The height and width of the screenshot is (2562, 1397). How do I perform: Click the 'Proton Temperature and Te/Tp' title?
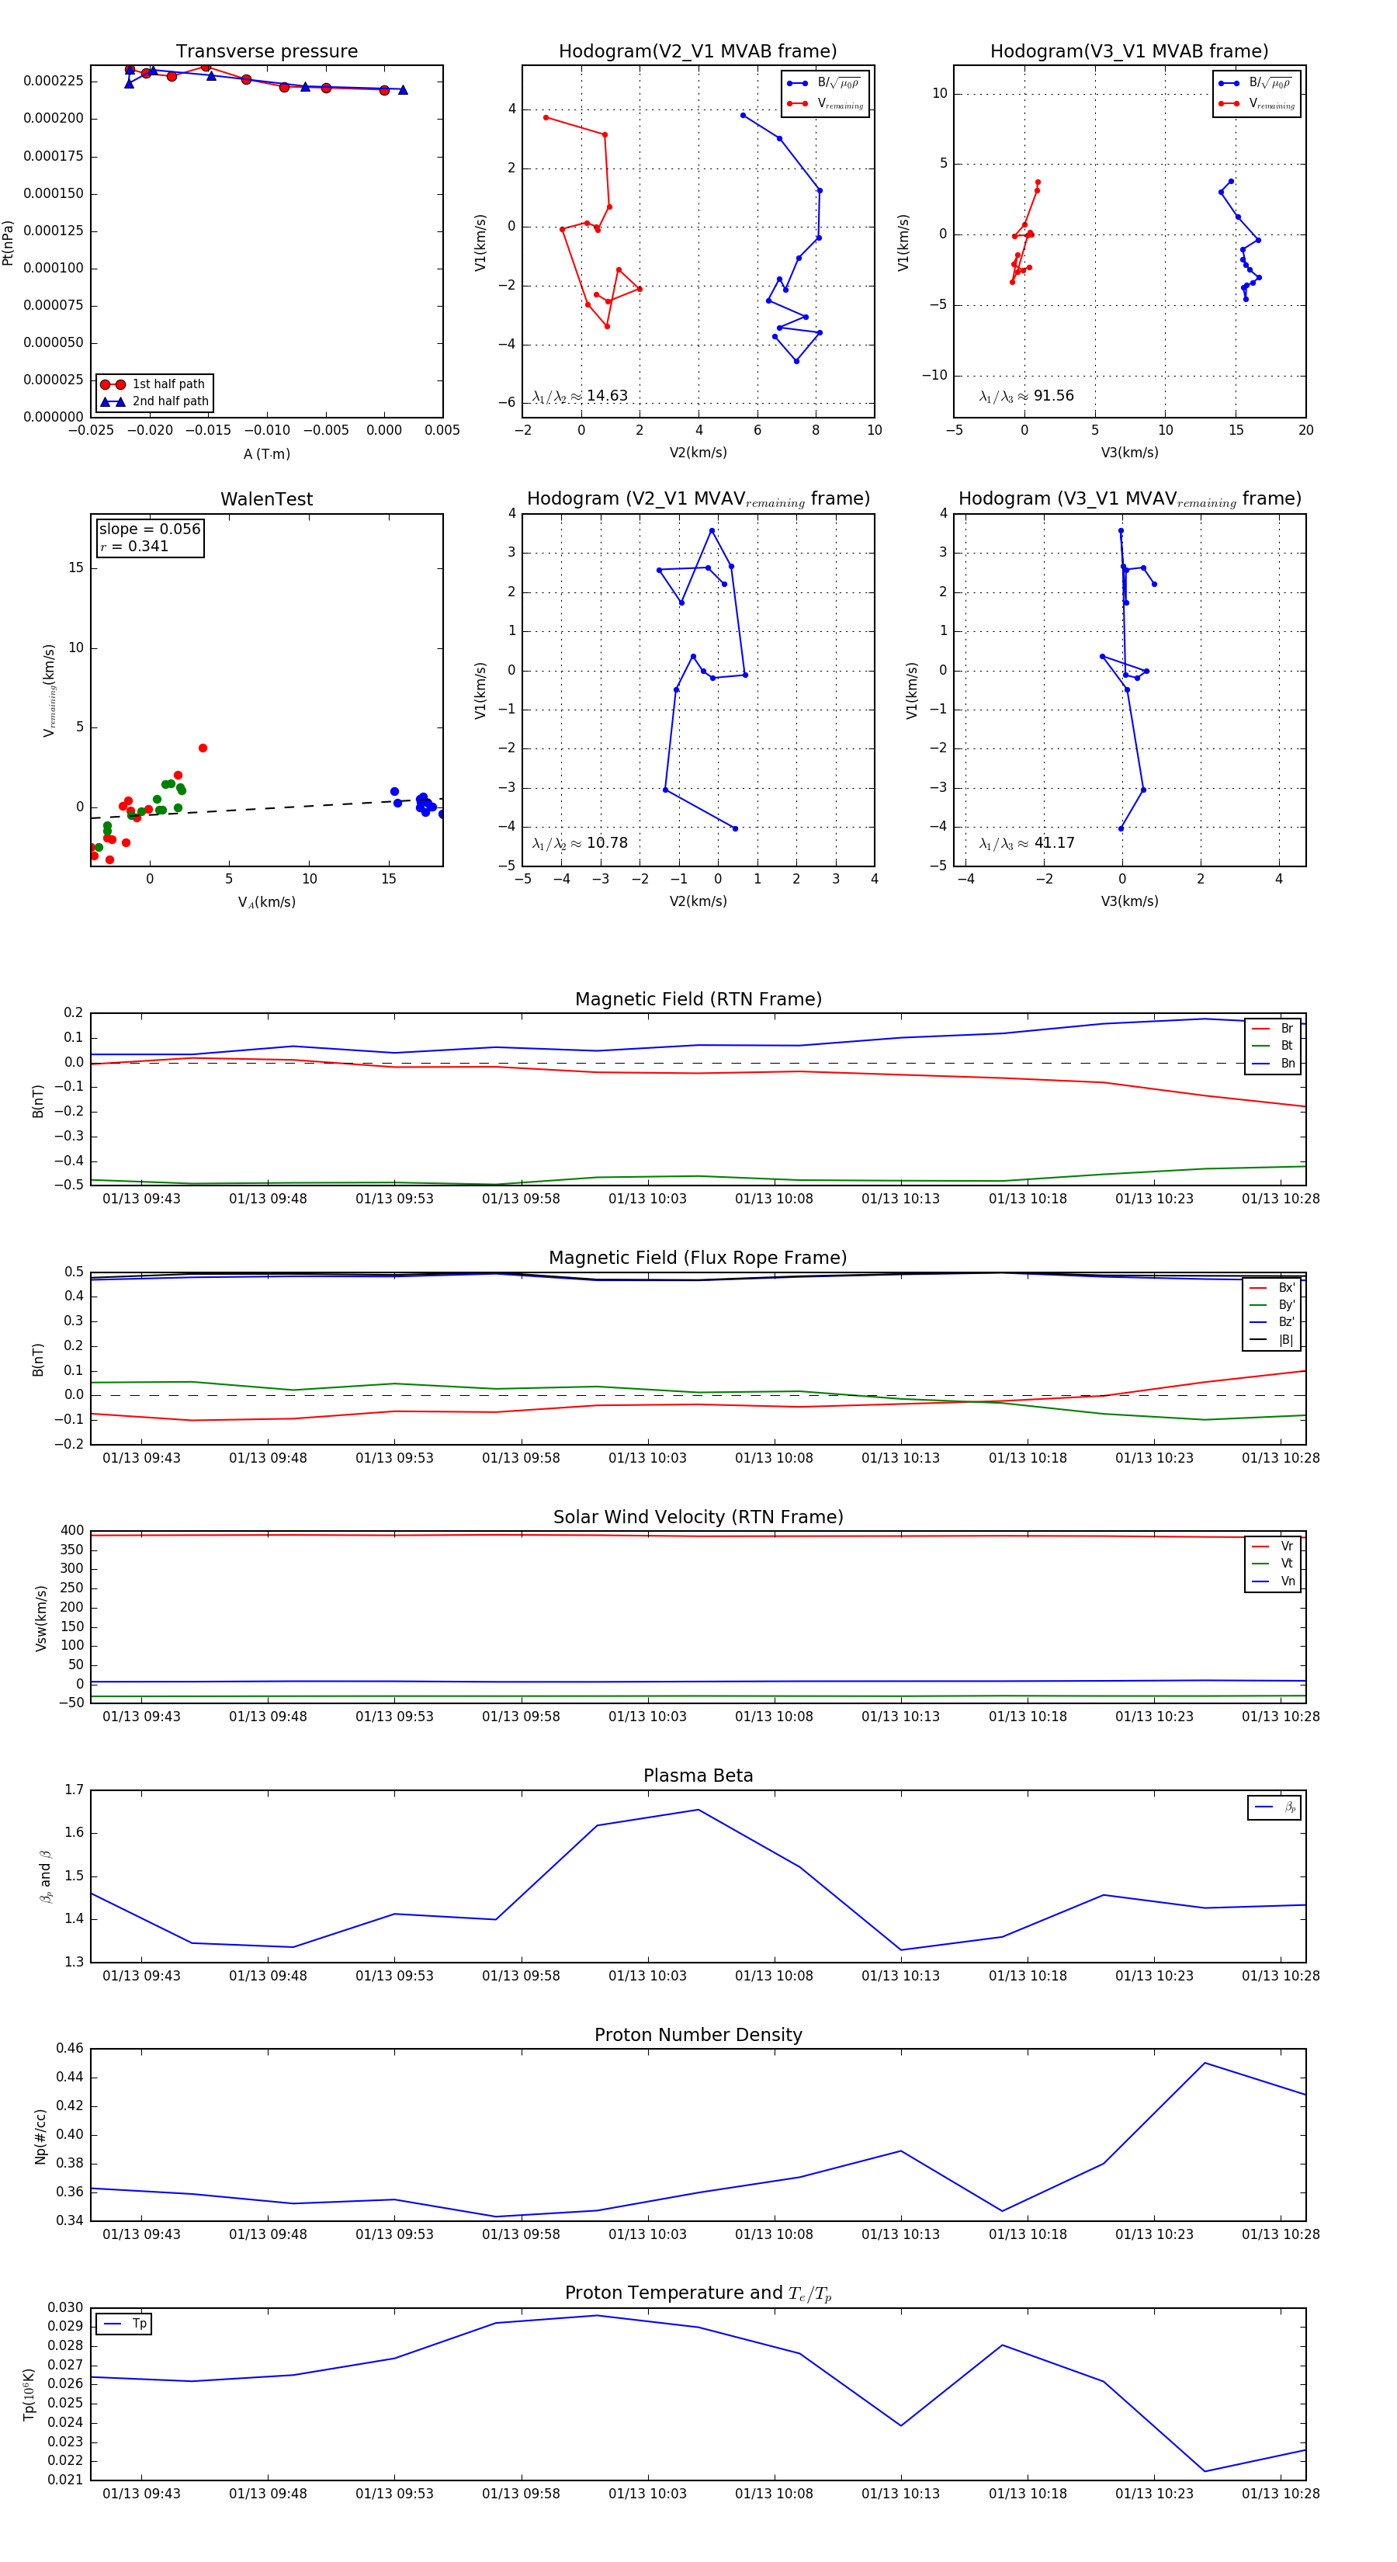[698, 2293]
